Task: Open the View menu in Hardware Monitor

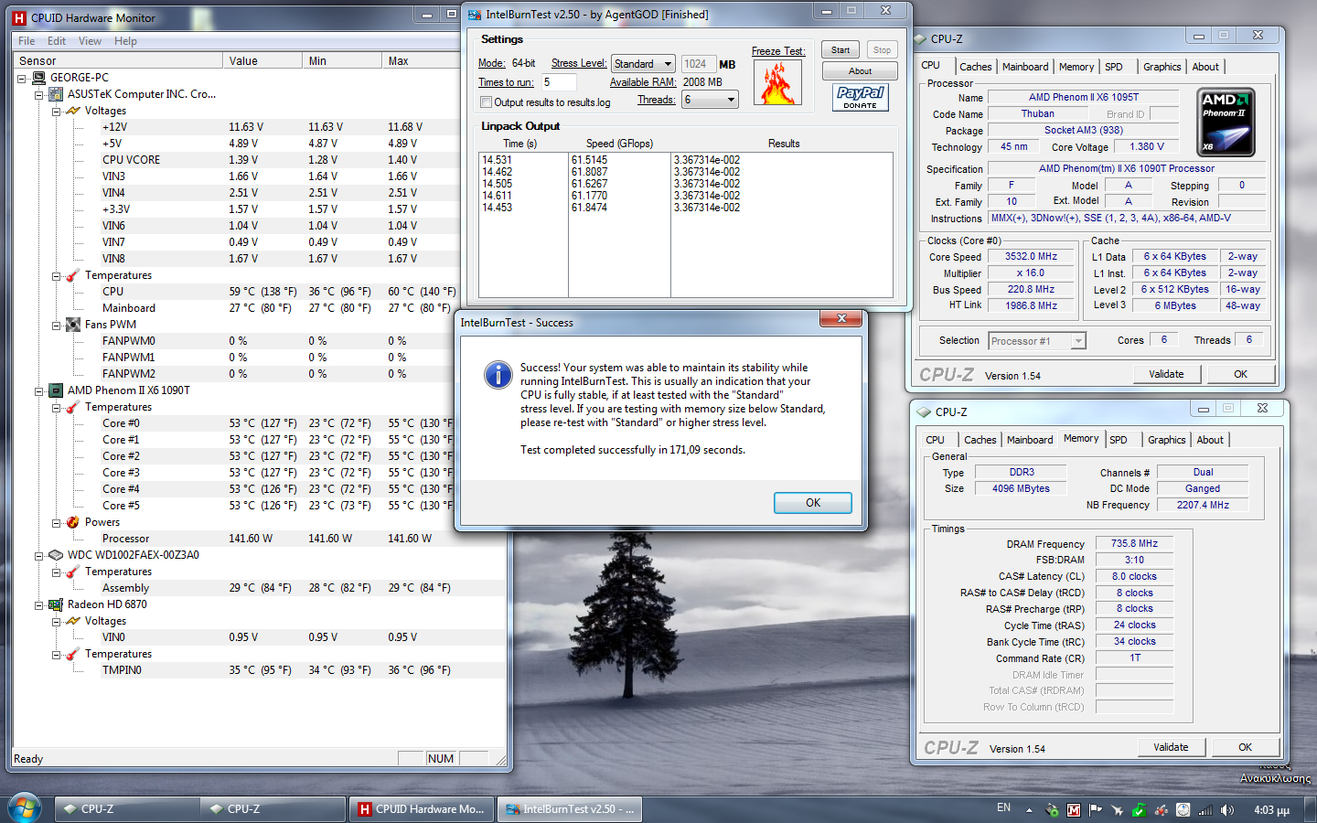Action: click(90, 41)
